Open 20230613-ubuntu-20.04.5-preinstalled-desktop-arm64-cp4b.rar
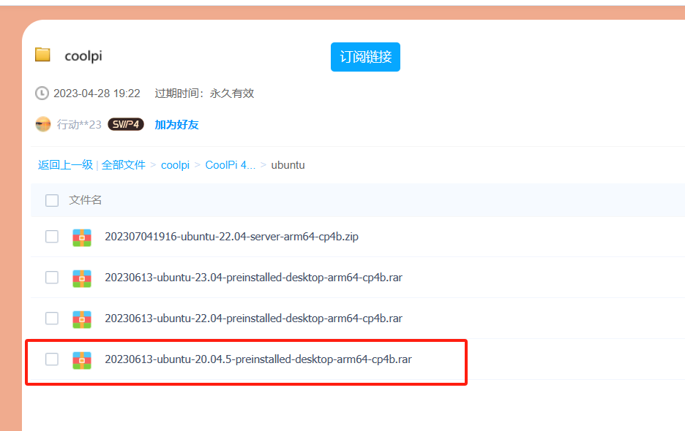Screen dimensions: 685x431 point(258,359)
